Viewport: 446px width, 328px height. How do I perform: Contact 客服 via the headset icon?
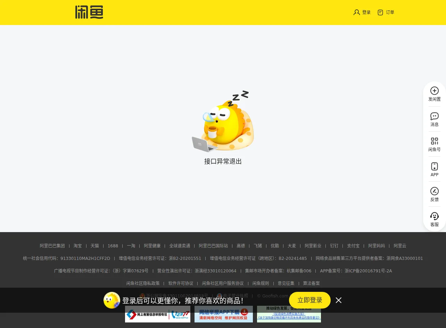tap(435, 216)
